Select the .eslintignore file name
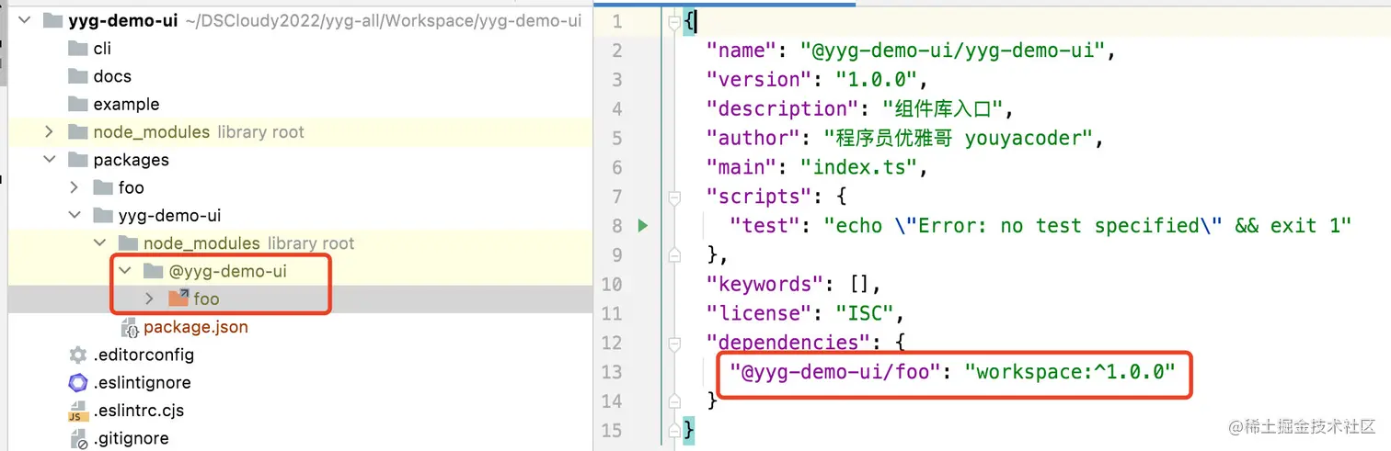 [x=144, y=383]
